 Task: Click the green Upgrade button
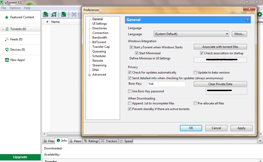pyautogui.click(x=20, y=157)
